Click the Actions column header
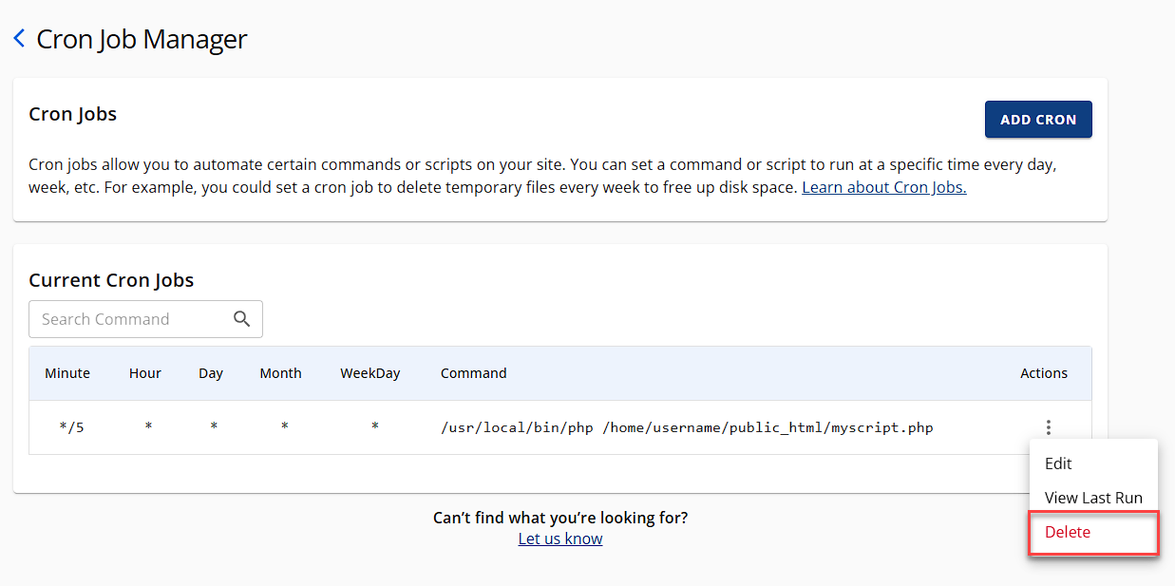1175x586 pixels. (x=1044, y=373)
